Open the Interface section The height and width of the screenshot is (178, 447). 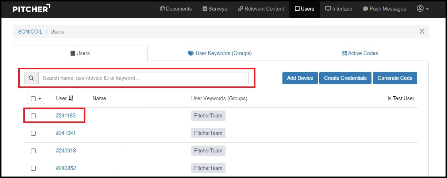coord(339,9)
